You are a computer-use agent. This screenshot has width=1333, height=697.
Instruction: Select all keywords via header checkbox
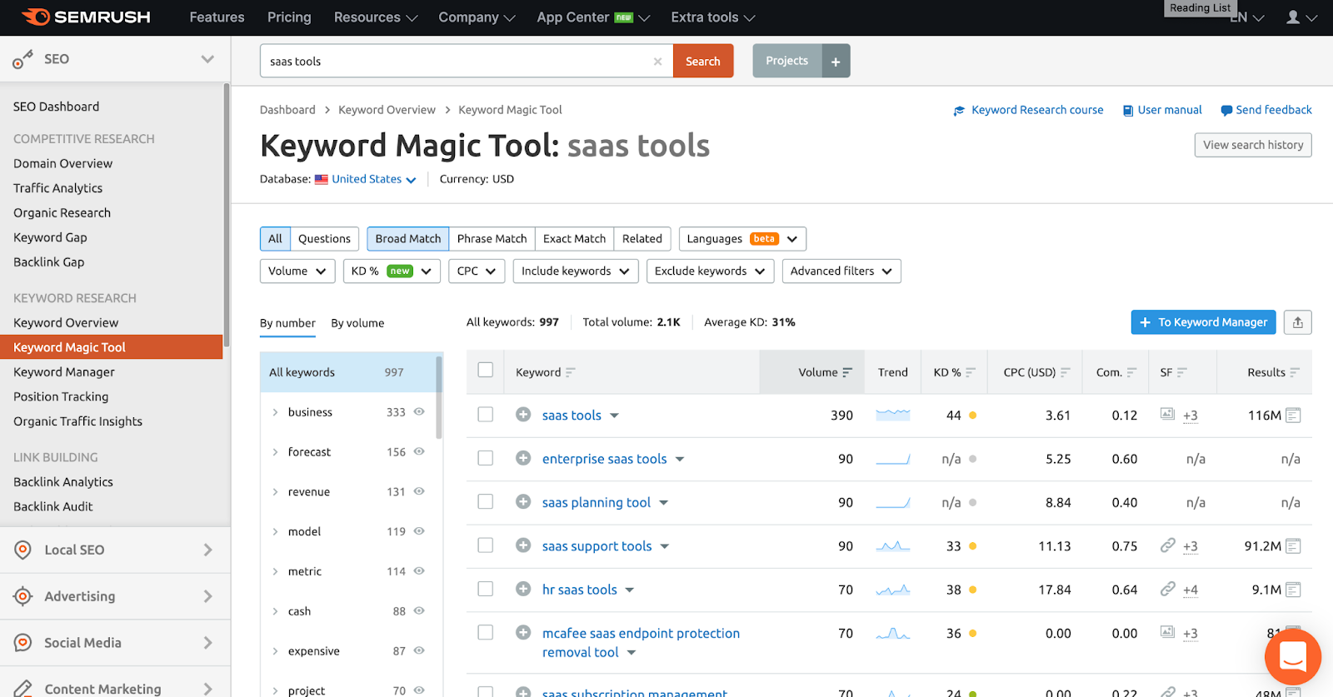pos(486,371)
